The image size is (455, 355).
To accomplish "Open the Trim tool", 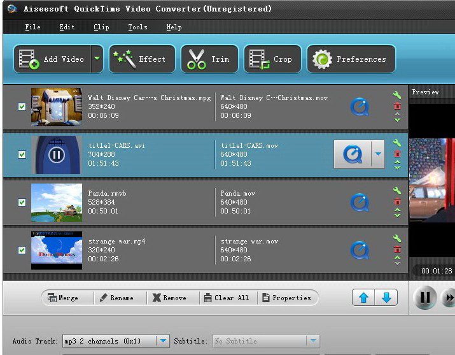I will tap(209, 59).
